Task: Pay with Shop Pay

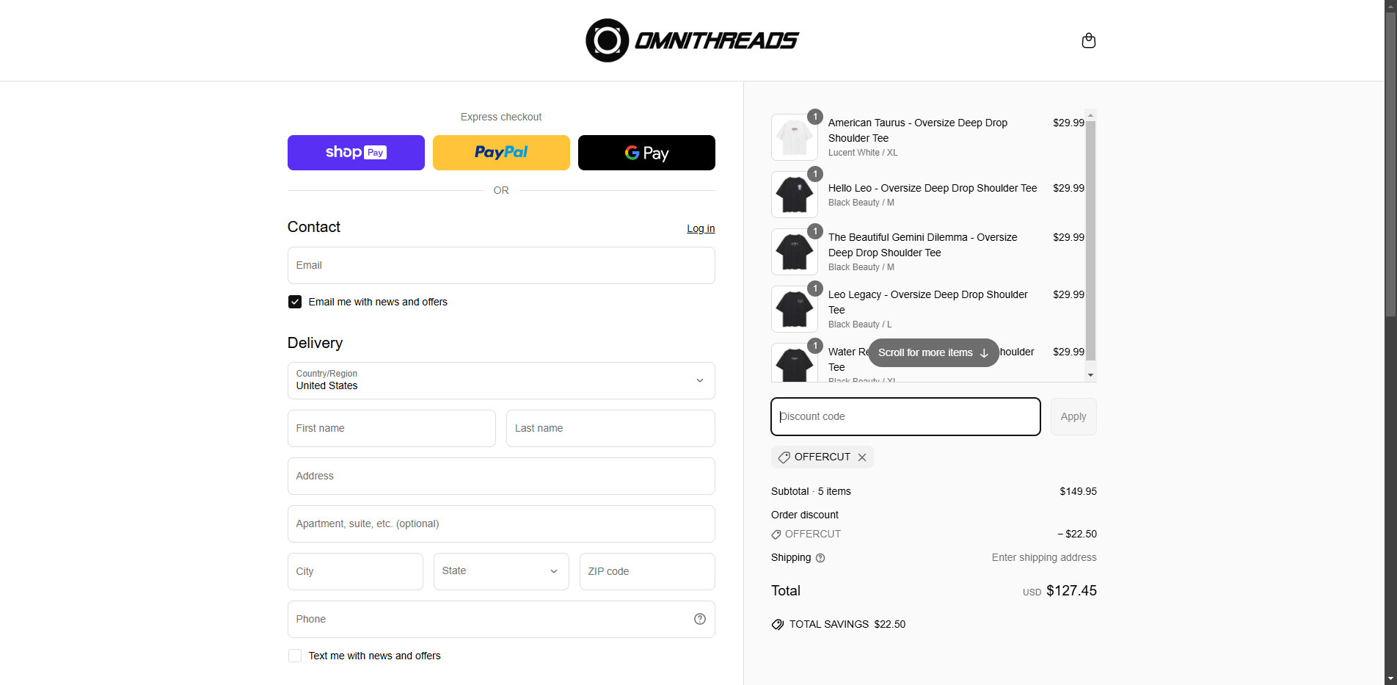Action: click(x=356, y=153)
